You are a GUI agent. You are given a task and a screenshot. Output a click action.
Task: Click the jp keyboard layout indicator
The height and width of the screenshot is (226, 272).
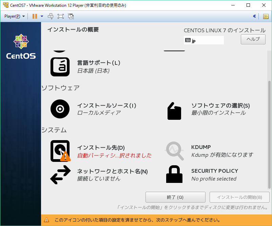tap(203, 40)
